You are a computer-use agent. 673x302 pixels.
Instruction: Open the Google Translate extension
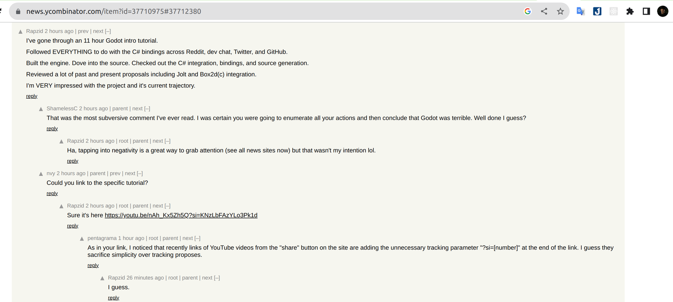[x=580, y=11]
